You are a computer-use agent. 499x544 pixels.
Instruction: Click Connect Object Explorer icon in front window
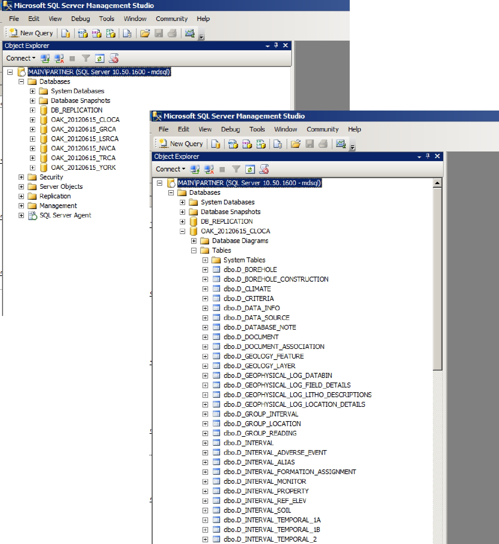(x=195, y=169)
